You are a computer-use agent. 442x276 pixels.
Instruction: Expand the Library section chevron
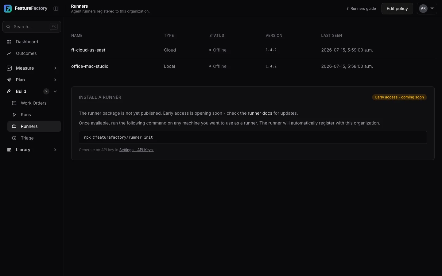click(x=55, y=150)
